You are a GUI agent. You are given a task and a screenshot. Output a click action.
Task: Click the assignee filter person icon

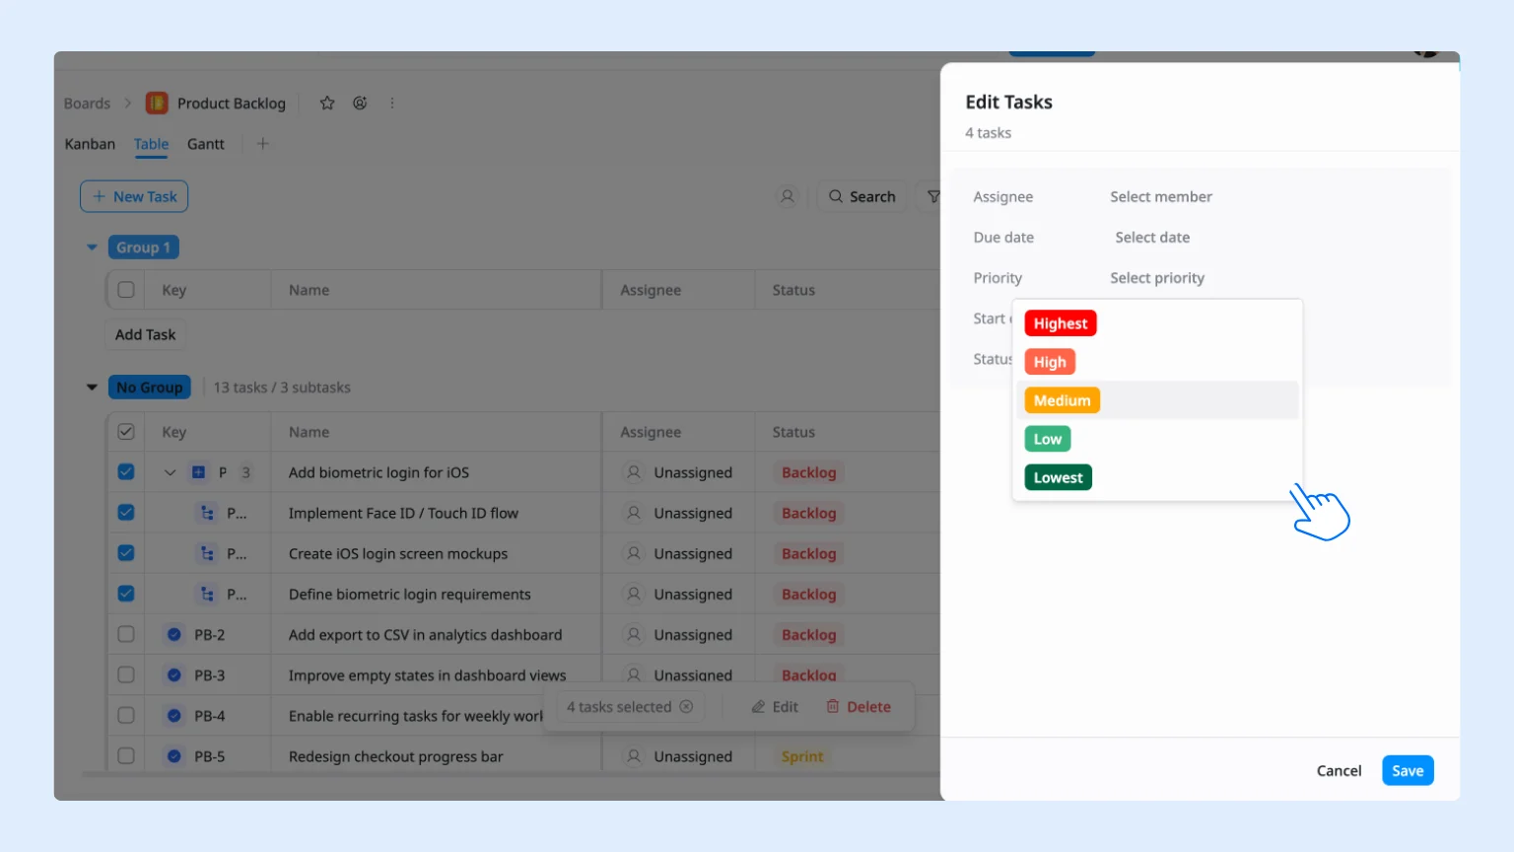788,196
